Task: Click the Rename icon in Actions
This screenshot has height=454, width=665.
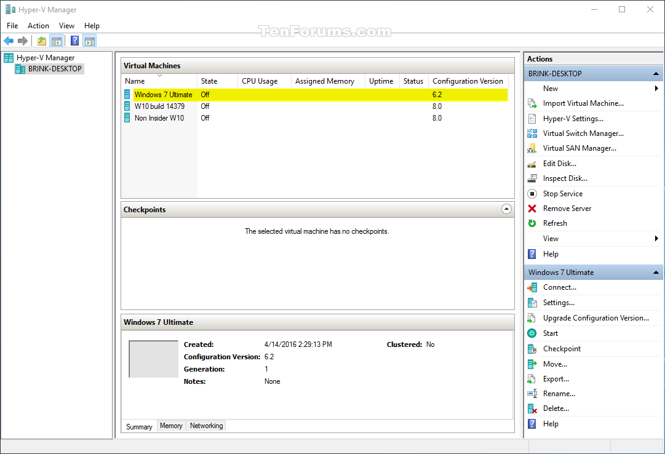Action: [532, 393]
